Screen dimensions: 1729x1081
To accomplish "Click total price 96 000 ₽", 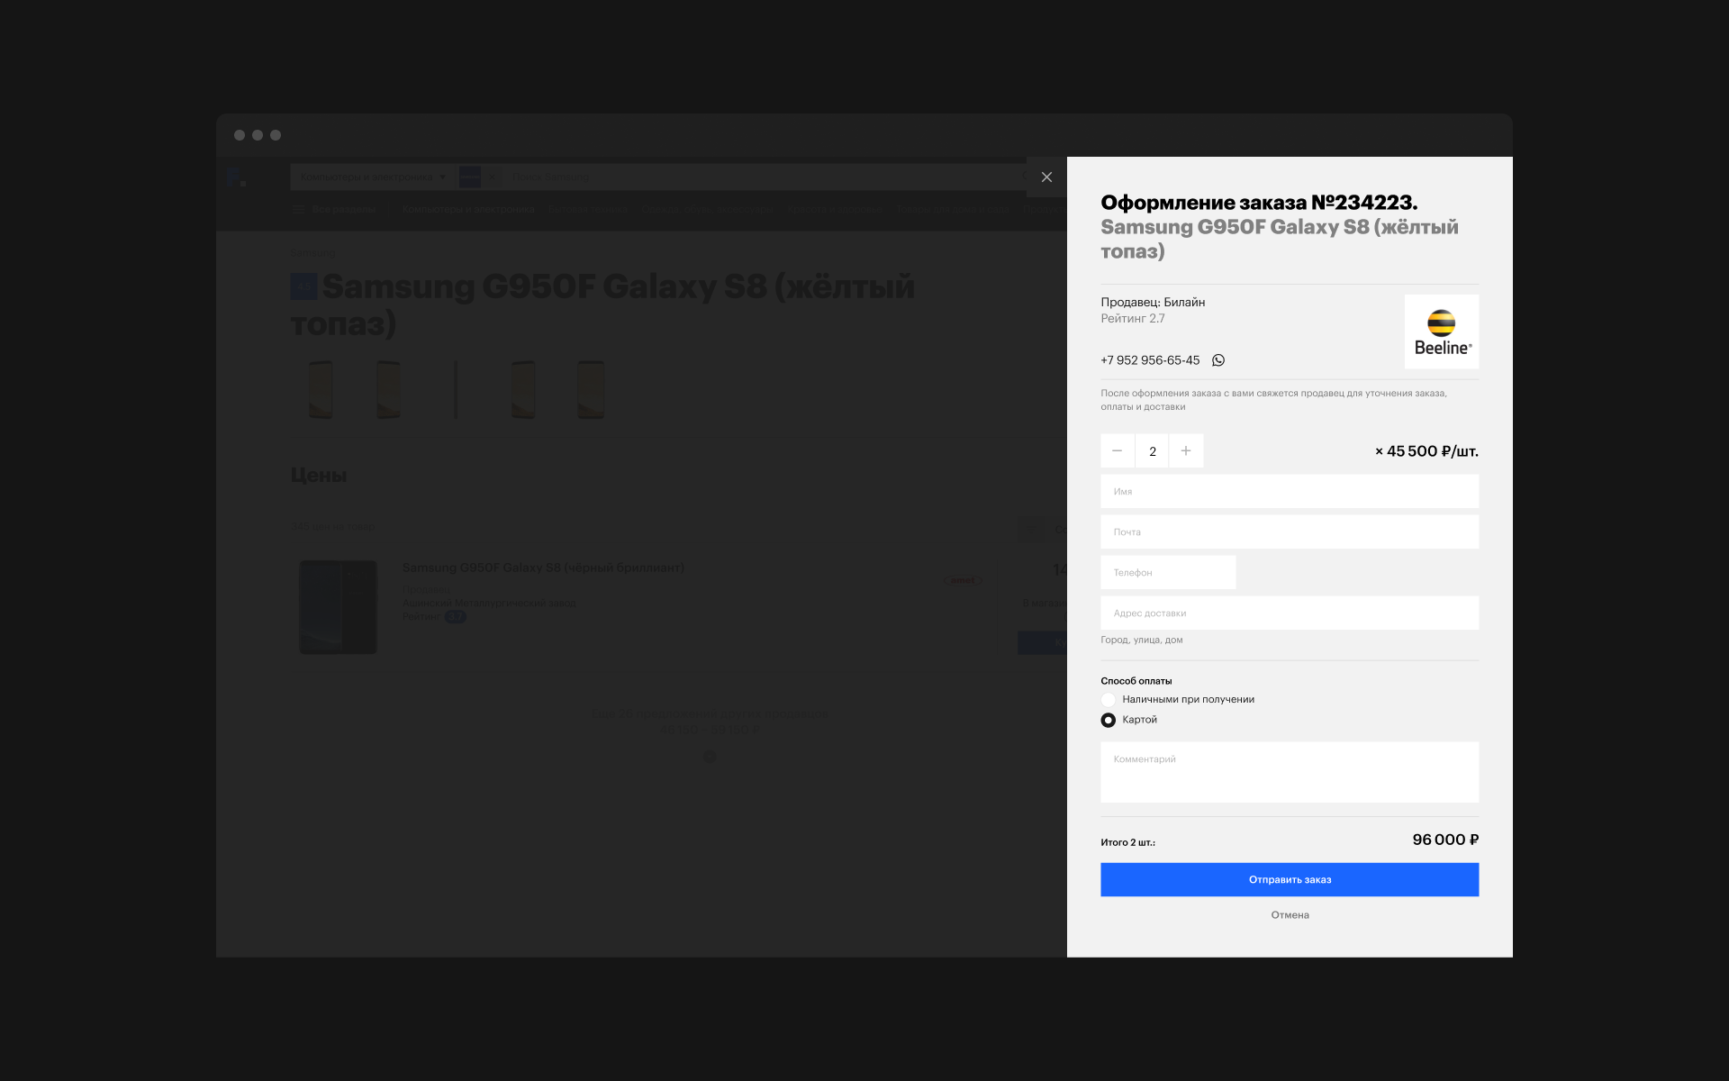I will click(x=1445, y=840).
